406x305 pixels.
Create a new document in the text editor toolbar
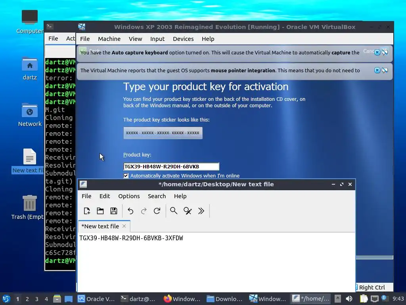(87, 211)
